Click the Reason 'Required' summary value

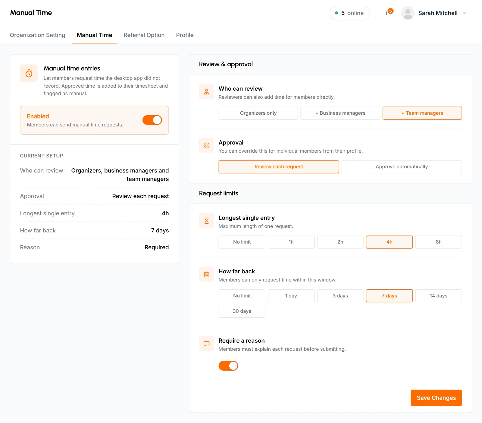(x=157, y=247)
